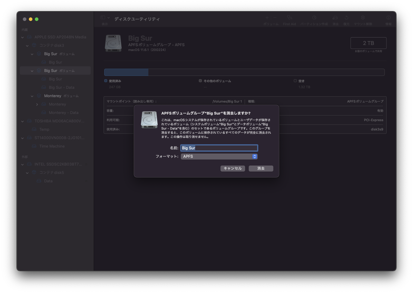
Task: Click the hard drive icon in erase dialog
Action: 149,120
